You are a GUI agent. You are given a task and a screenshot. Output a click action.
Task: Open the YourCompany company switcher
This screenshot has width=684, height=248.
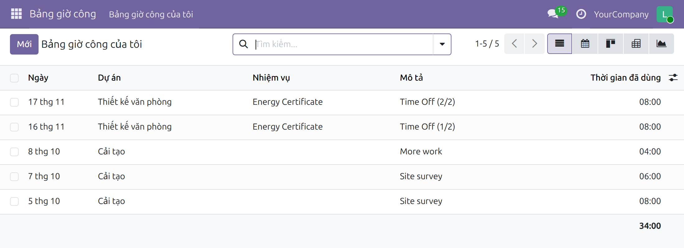[x=621, y=14]
